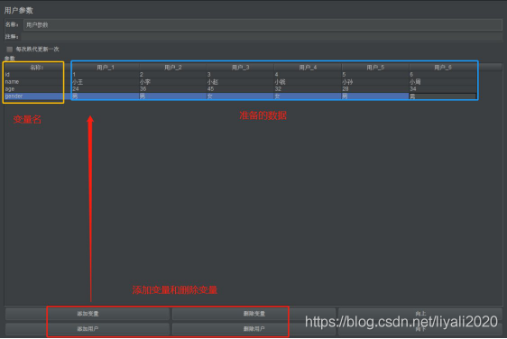The width and height of the screenshot is (507, 339).
Task: Select the age cell 36
Action: coord(173,89)
